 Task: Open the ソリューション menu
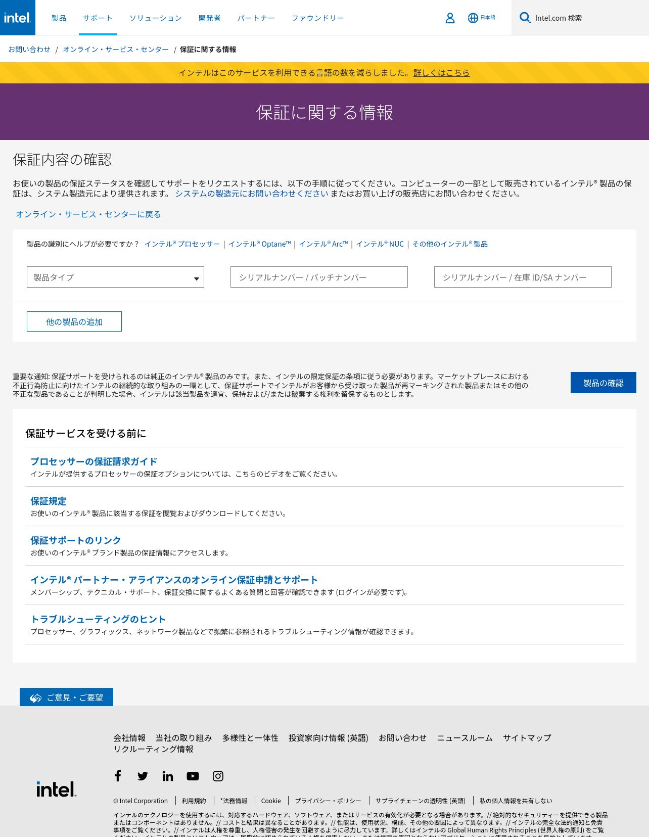pos(156,18)
